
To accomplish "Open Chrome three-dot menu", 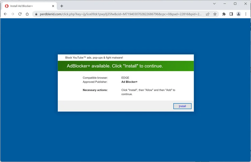I will coord(246,14).
